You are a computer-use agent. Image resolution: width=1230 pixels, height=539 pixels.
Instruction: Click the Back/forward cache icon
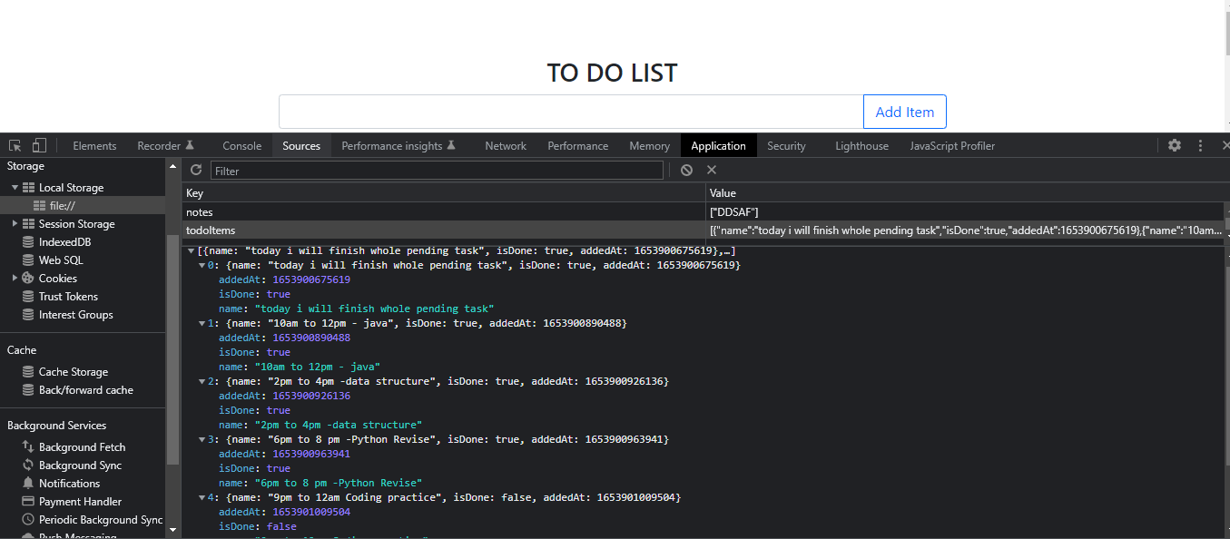point(29,390)
